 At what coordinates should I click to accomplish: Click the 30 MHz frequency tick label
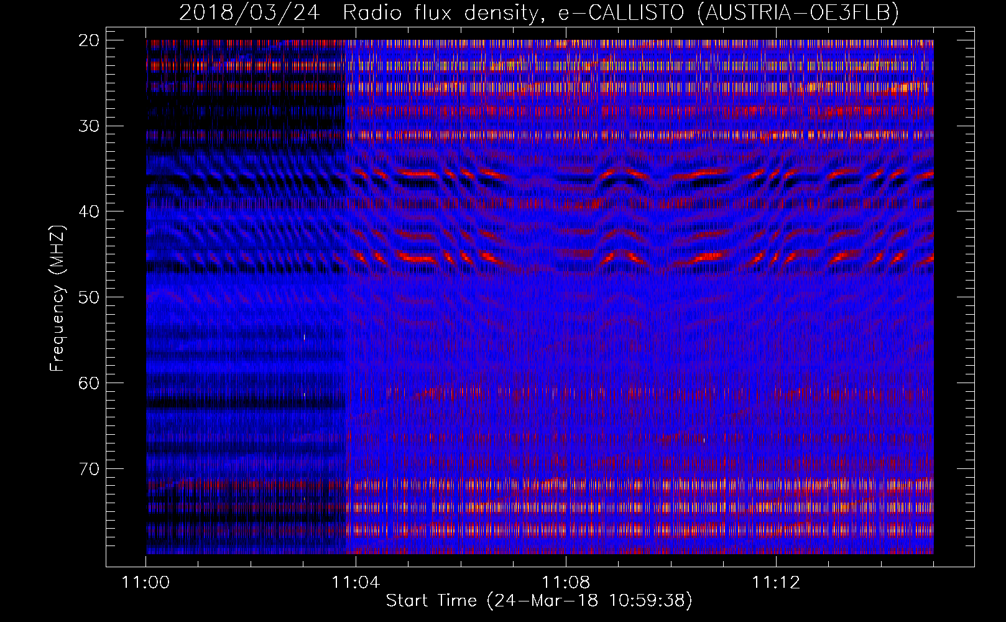click(x=90, y=126)
